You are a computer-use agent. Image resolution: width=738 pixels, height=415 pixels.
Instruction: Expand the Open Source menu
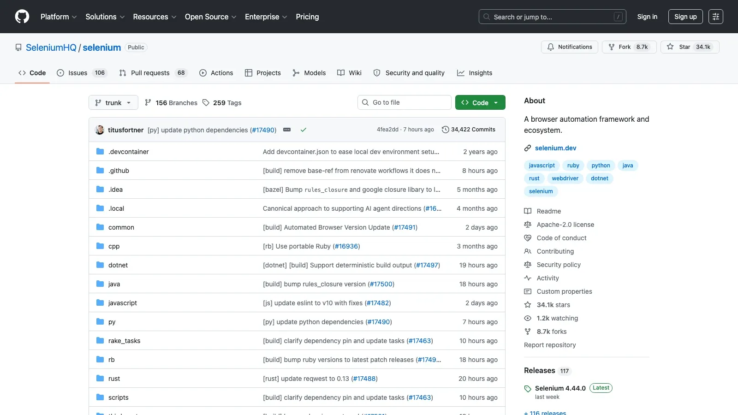[x=211, y=17]
